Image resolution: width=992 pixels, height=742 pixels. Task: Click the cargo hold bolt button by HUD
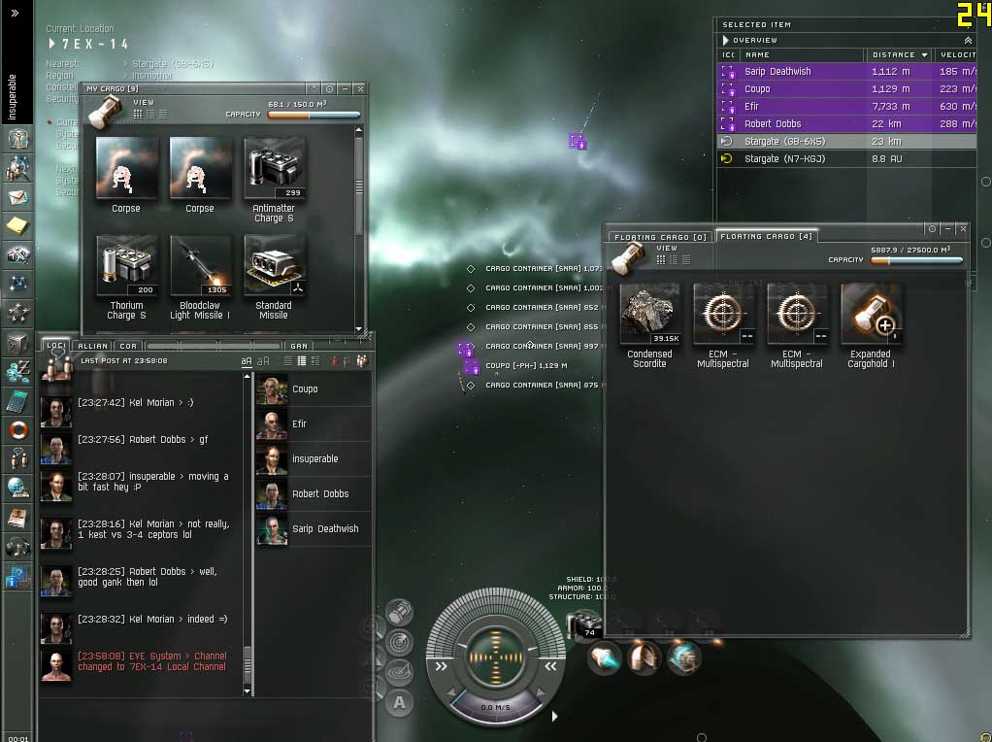point(399,612)
